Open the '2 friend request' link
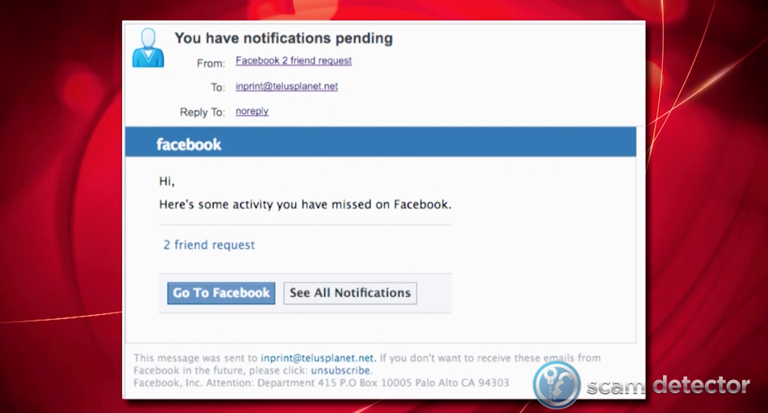Image resolution: width=768 pixels, height=413 pixels. coord(209,245)
